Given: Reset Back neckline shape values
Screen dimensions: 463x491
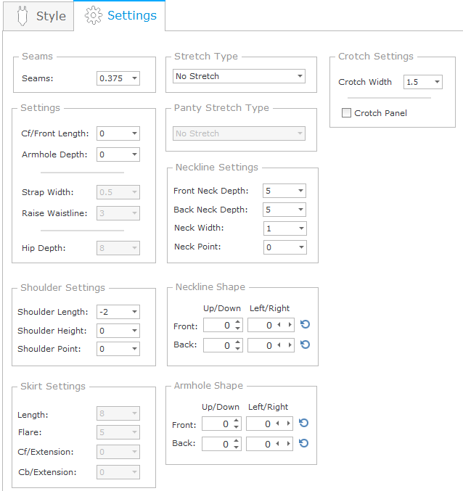Looking at the screenshot, I should click(305, 344).
